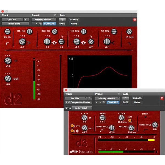Click the 28.6 ms attack value
The image size is (165, 165).
point(122,122)
